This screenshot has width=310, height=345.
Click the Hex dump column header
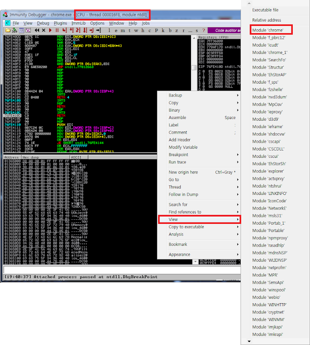tap(46, 157)
